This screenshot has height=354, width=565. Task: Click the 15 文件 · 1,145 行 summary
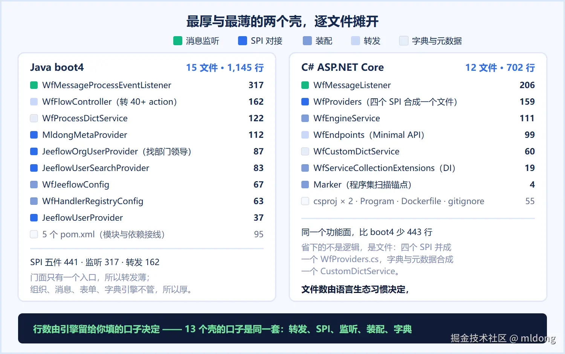pyautogui.click(x=225, y=68)
